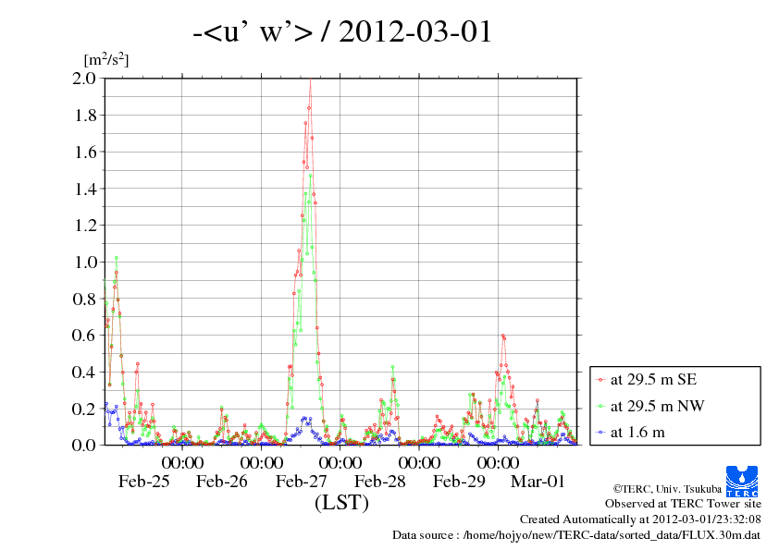
Task: Click the ©TERC, Univ. Tsukuba credit
Action: click(667, 489)
